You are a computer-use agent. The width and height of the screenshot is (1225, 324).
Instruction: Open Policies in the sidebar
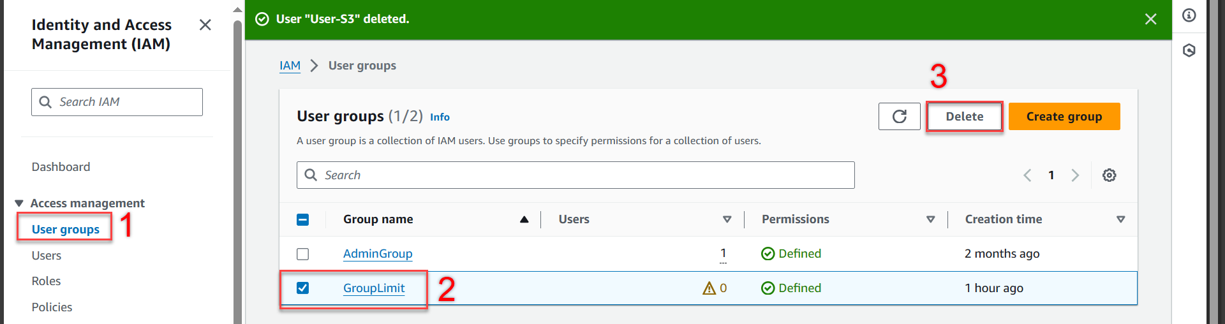click(x=52, y=307)
